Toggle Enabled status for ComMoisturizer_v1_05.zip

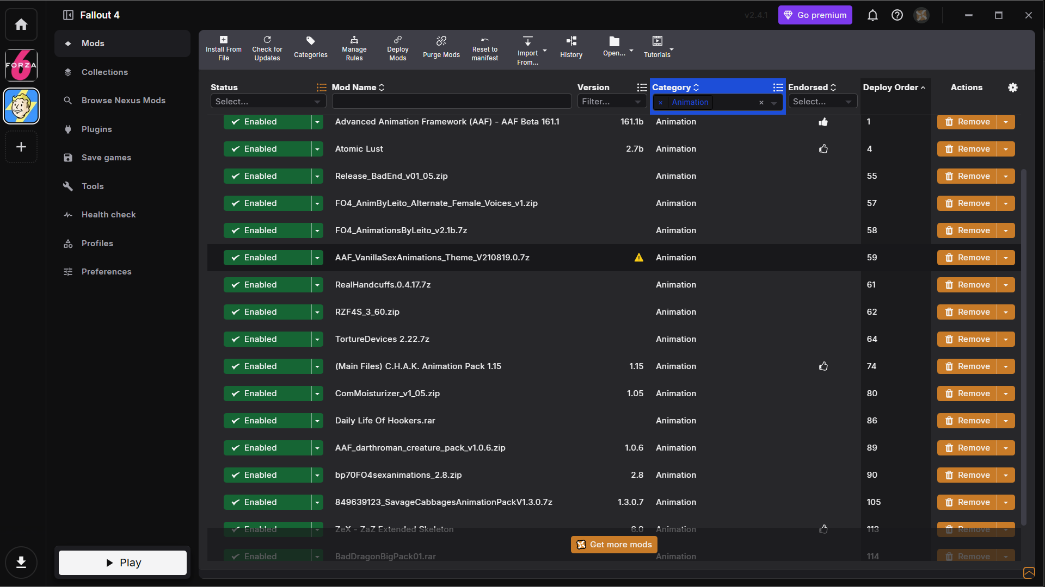coord(267,394)
